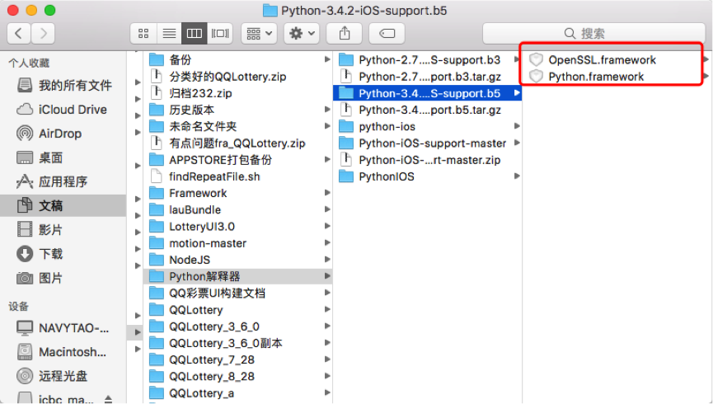713x404 pixels.
Task: Select 分类好的QQLottery.zip file
Action: pyautogui.click(x=238, y=77)
